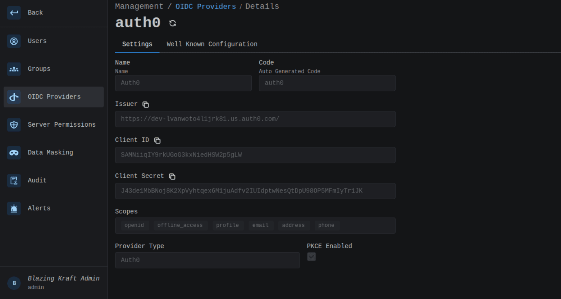Open the Well Known Configuration tab
This screenshot has height=299, width=561.
coord(212,44)
